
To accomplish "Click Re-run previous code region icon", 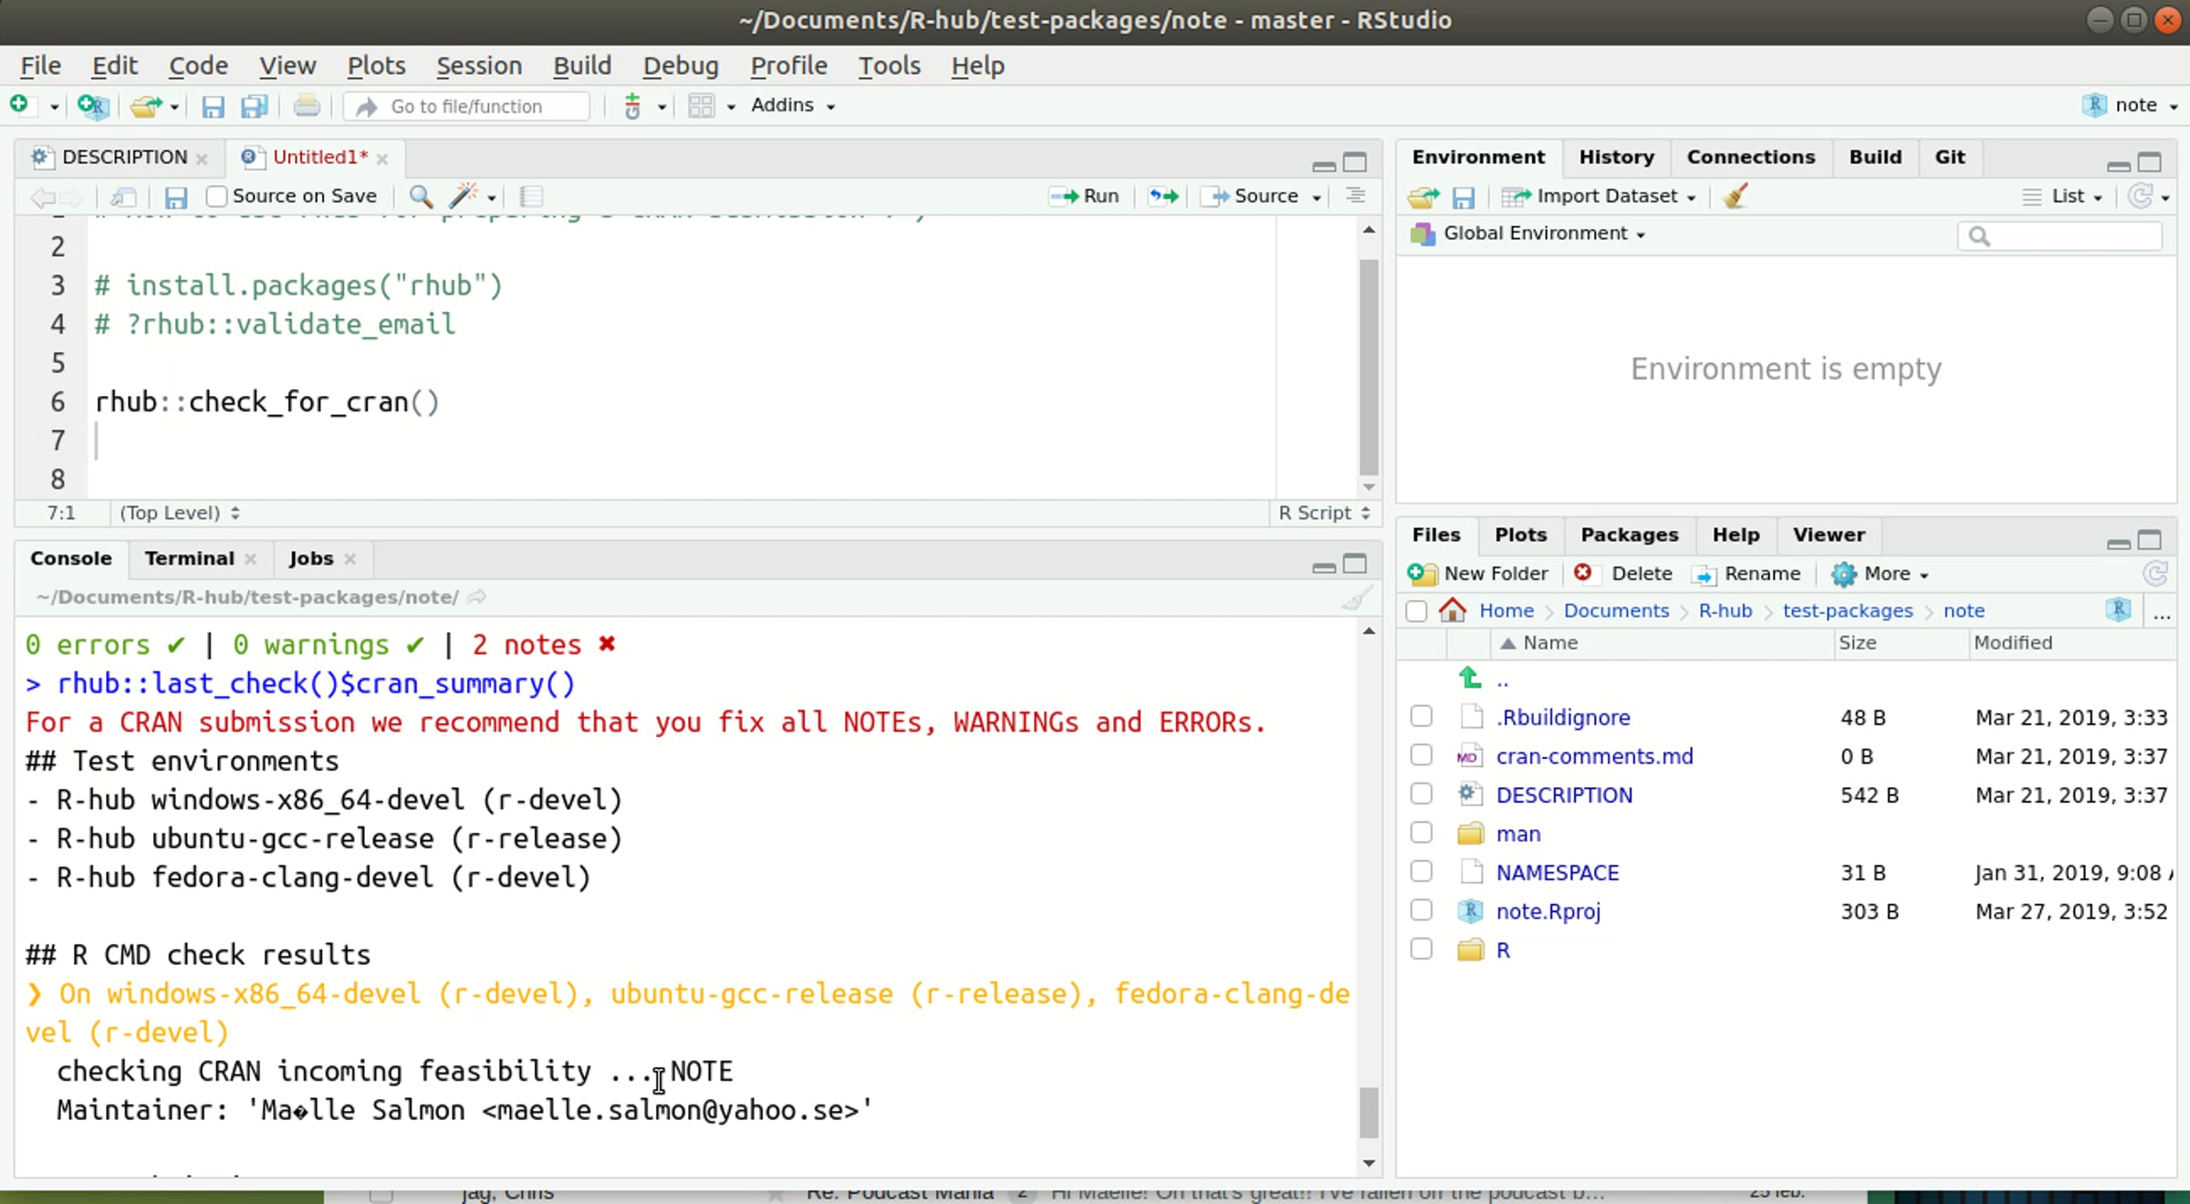I will click(x=1163, y=196).
